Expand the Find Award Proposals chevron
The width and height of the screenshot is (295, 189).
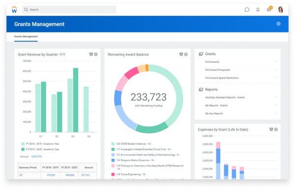(x=276, y=70)
